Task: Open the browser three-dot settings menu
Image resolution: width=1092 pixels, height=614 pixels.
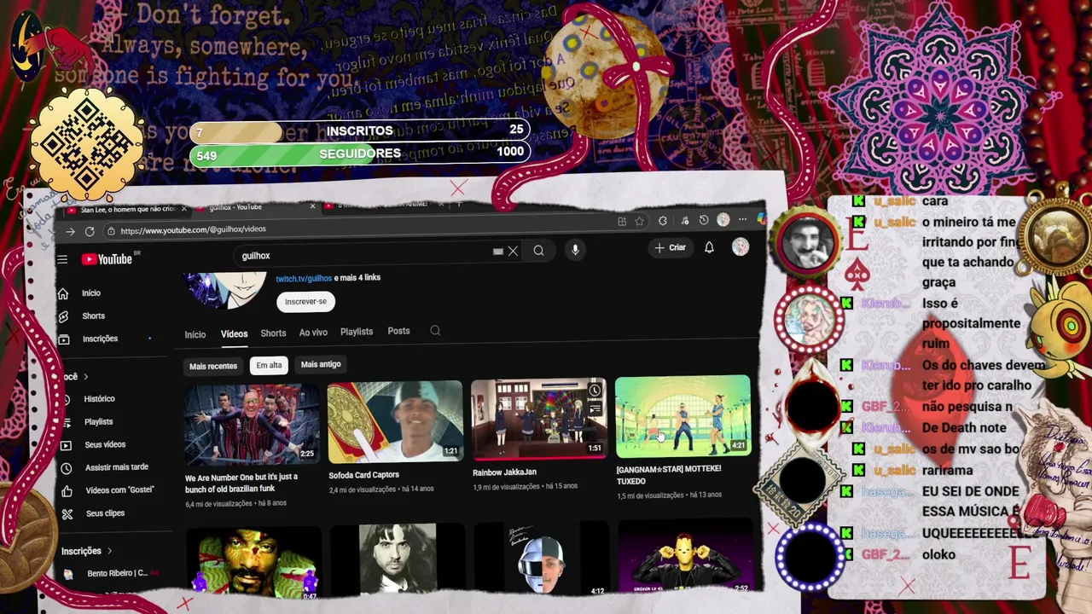Action: click(x=742, y=220)
